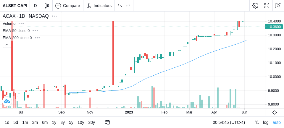Take a chart snapshot with camera icon
Screen dimensions: 284x128
pyautogui.click(x=278, y=6)
